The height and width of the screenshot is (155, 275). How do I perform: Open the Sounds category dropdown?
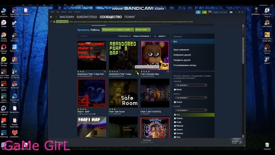pos(191,110)
